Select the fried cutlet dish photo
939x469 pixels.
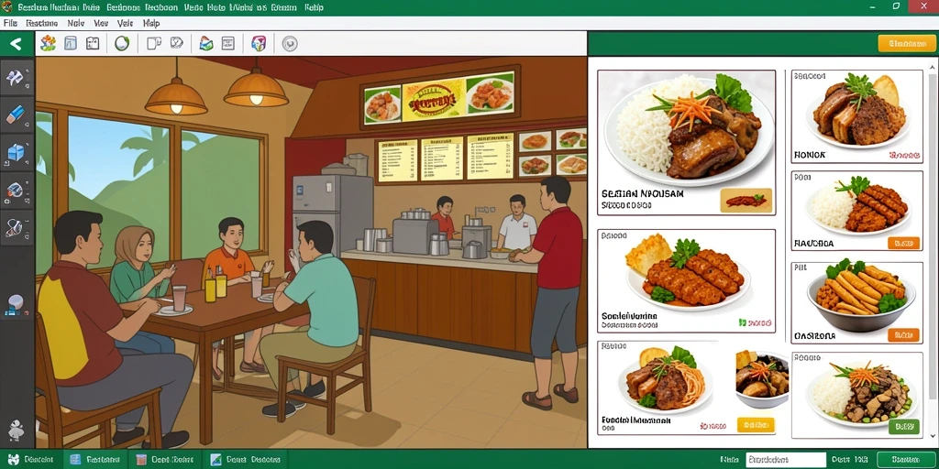686,271
